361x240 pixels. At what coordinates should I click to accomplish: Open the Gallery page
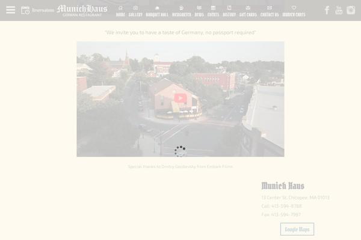click(135, 11)
